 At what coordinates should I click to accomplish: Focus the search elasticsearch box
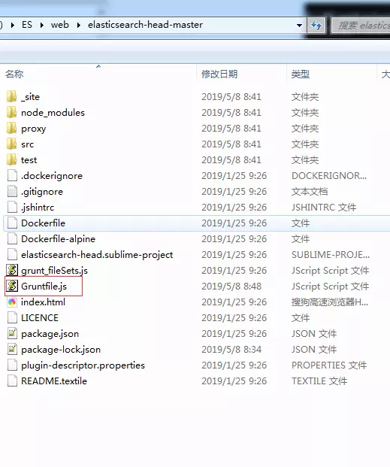[x=361, y=26]
